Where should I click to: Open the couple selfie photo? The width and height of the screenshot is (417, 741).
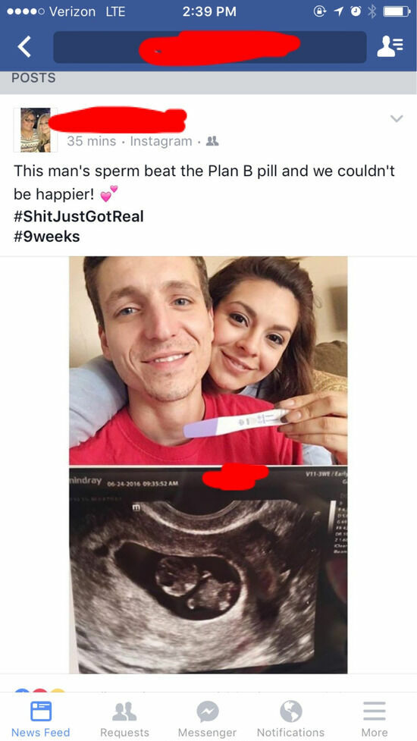(208, 360)
